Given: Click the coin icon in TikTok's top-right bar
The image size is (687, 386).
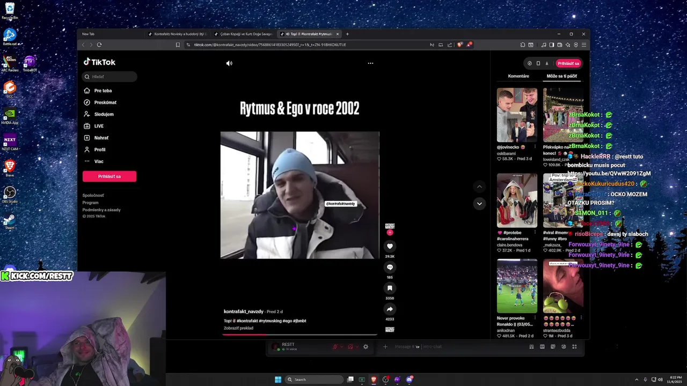Looking at the screenshot, I should point(529,63).
